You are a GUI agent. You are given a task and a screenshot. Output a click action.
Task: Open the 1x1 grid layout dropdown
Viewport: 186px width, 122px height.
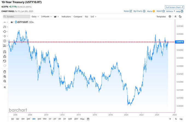pyautogui.click(x=93, y=17)
